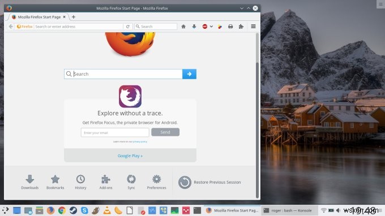Image resolution: width=385 pixels, height=216 pixels.
Task: Open the terminal launcher icon in taskbar
Action: point(197,210)
